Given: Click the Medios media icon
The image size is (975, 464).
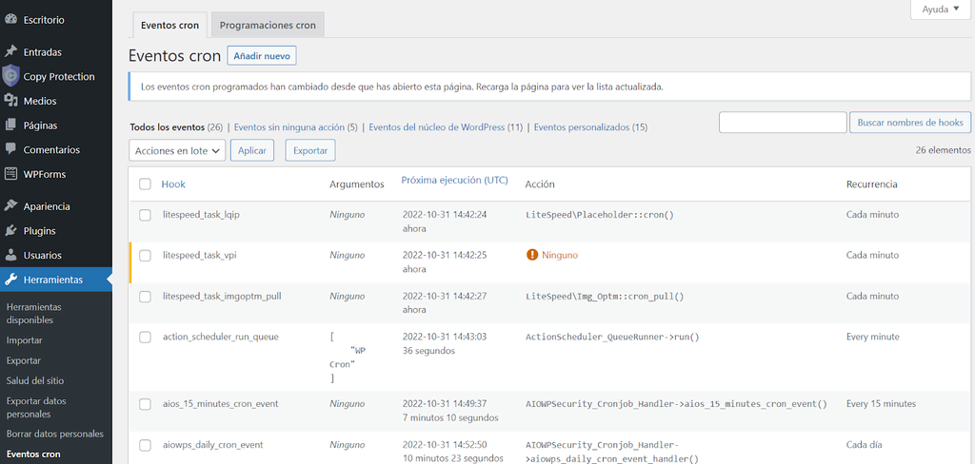Looking at the screenshot, I should pyautogui.click(x=11, y=101).
